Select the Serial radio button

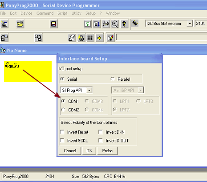tap(62, 79)
